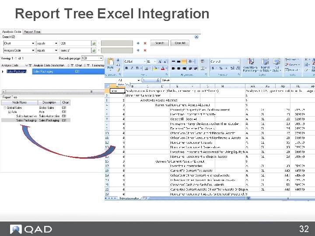Click the Search button
Viewport: 315px width, 236px height.
(160, 43)
